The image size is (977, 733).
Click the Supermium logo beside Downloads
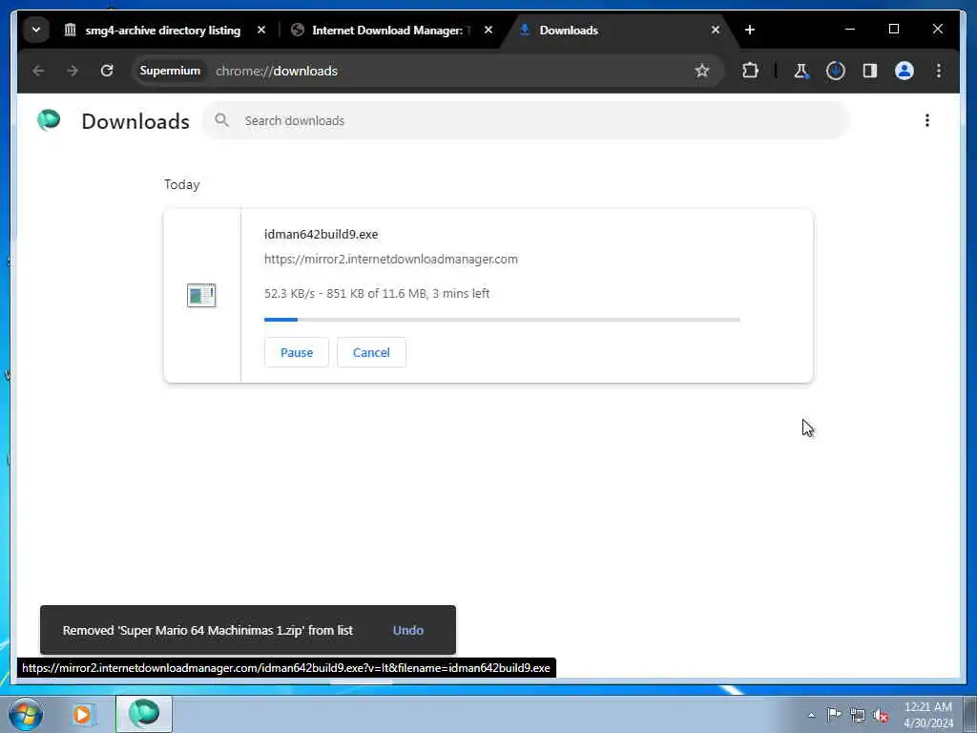click(x=49, y=119)
